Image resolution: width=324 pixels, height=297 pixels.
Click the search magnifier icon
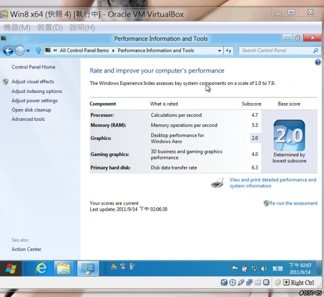click(x=315, y=51)
